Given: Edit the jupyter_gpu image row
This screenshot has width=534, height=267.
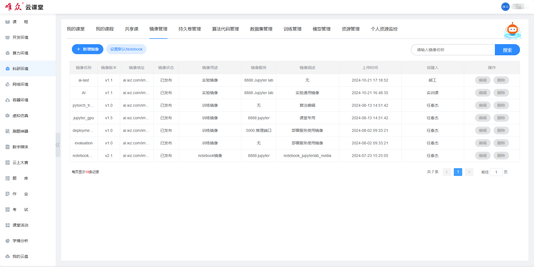Looking at the screenshot, I should pos(483,118).
